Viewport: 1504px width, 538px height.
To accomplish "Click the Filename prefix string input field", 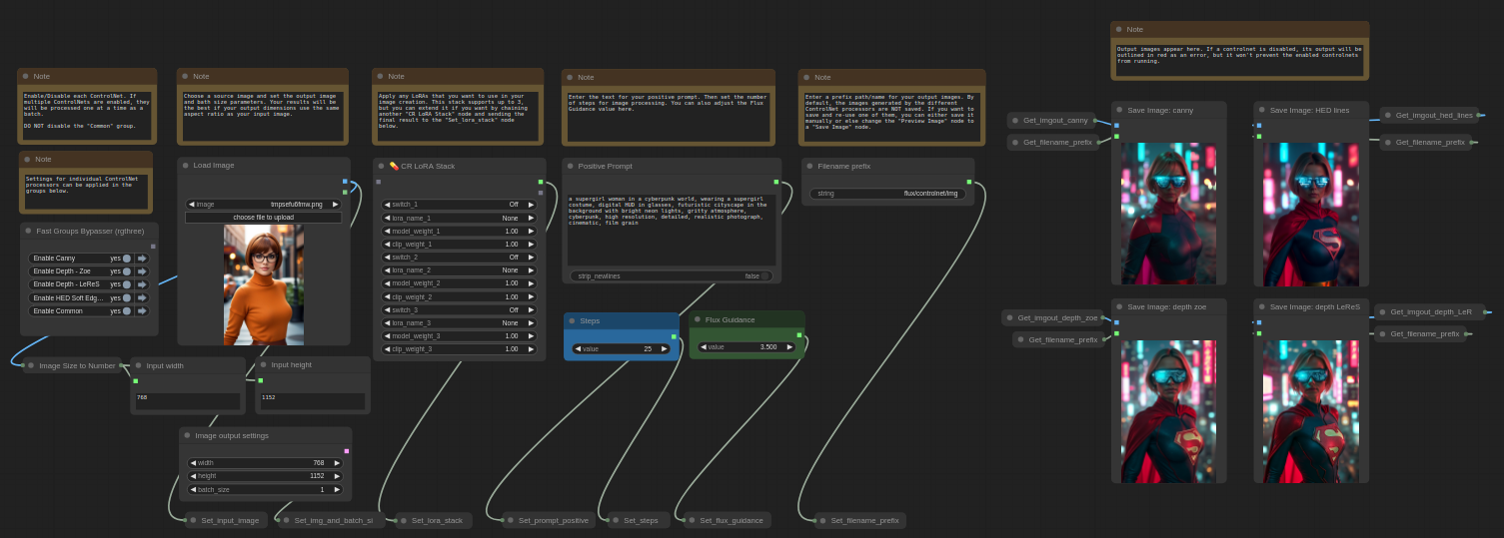I will [887, 194].
